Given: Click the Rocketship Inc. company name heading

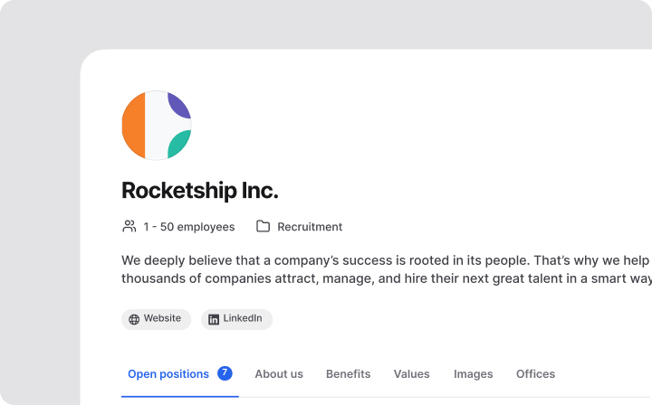Looking at the screenshot, I should [x=199, y=191].
